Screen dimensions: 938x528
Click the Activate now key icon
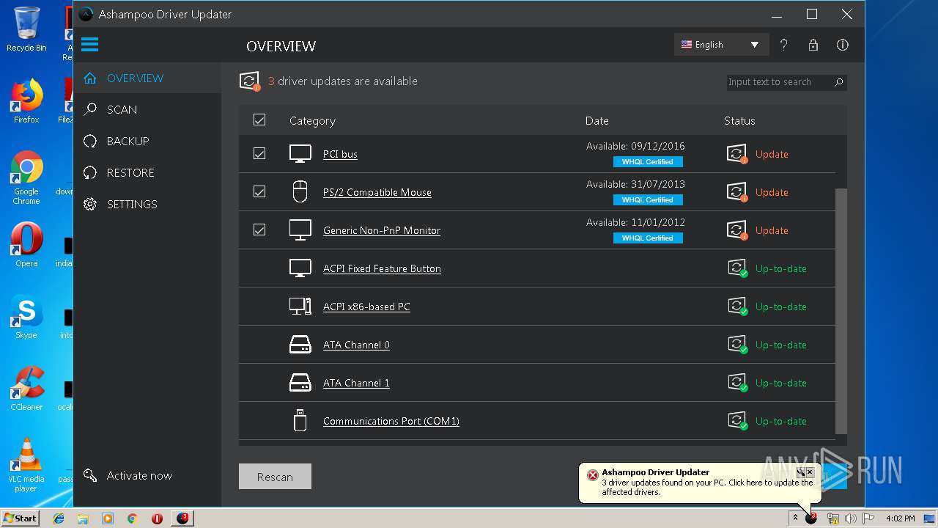[x=90, y=475]
